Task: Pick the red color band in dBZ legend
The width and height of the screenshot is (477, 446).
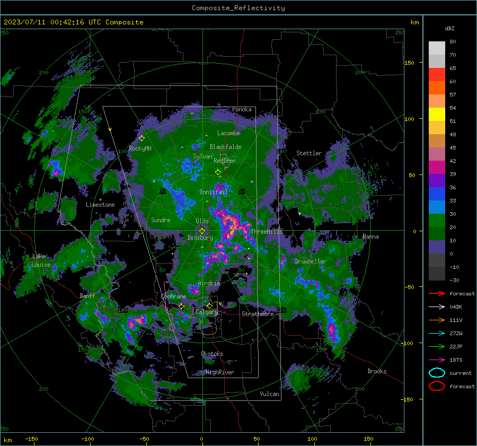Action: click(x=437, y=75)
